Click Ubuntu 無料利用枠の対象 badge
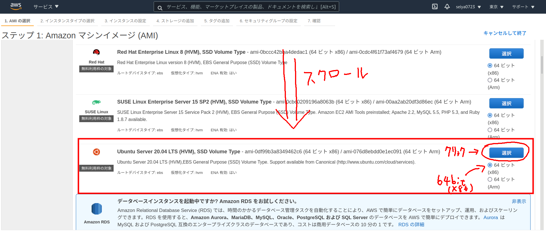This screenshot has width=546, height=248. (x=96, y=168)
